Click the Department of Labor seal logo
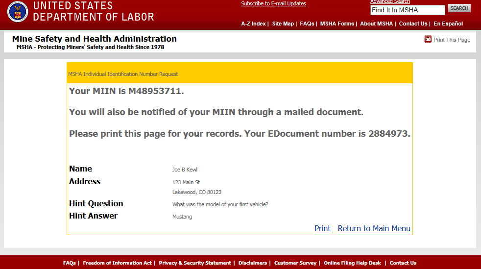Screen dimensions: 481x269 (x=18, y=11)
